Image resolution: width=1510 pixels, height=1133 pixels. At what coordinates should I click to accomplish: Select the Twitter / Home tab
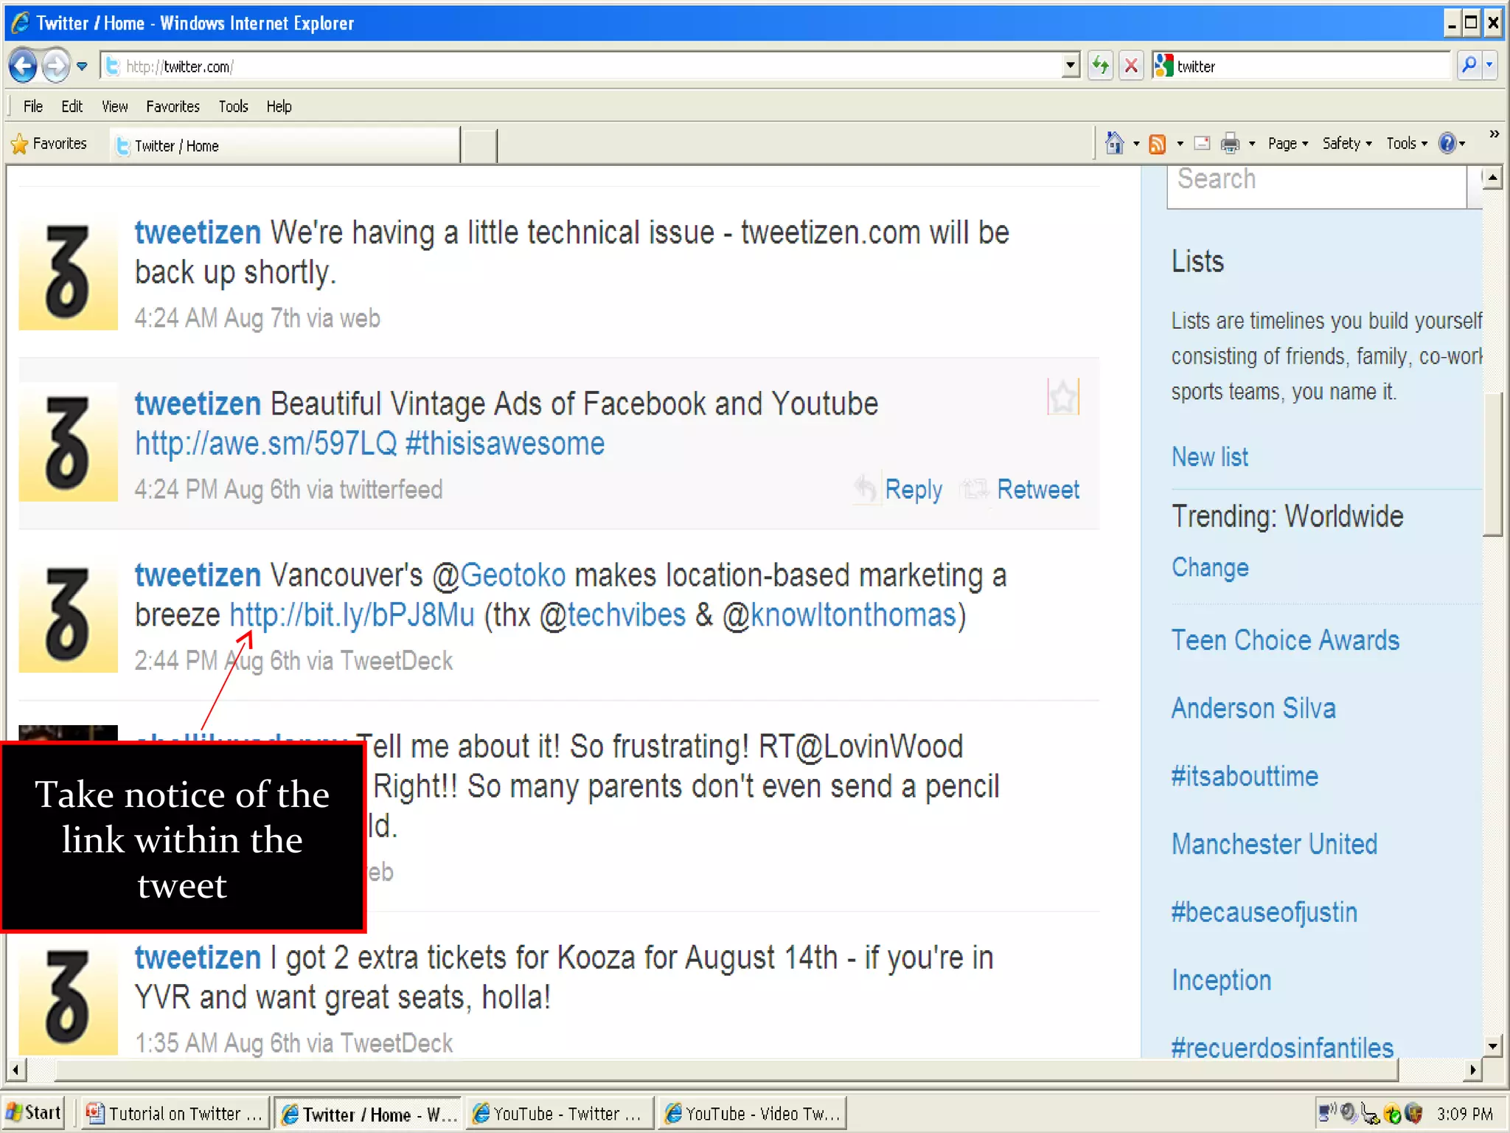(x=285, y=145)
